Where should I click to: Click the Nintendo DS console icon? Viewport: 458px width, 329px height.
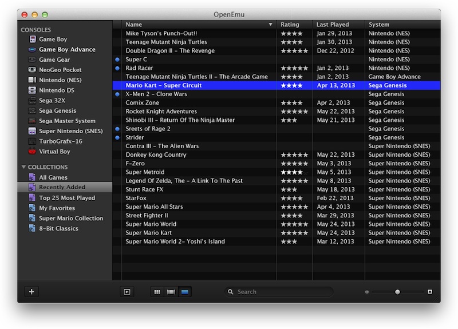[x=32, y=90]
